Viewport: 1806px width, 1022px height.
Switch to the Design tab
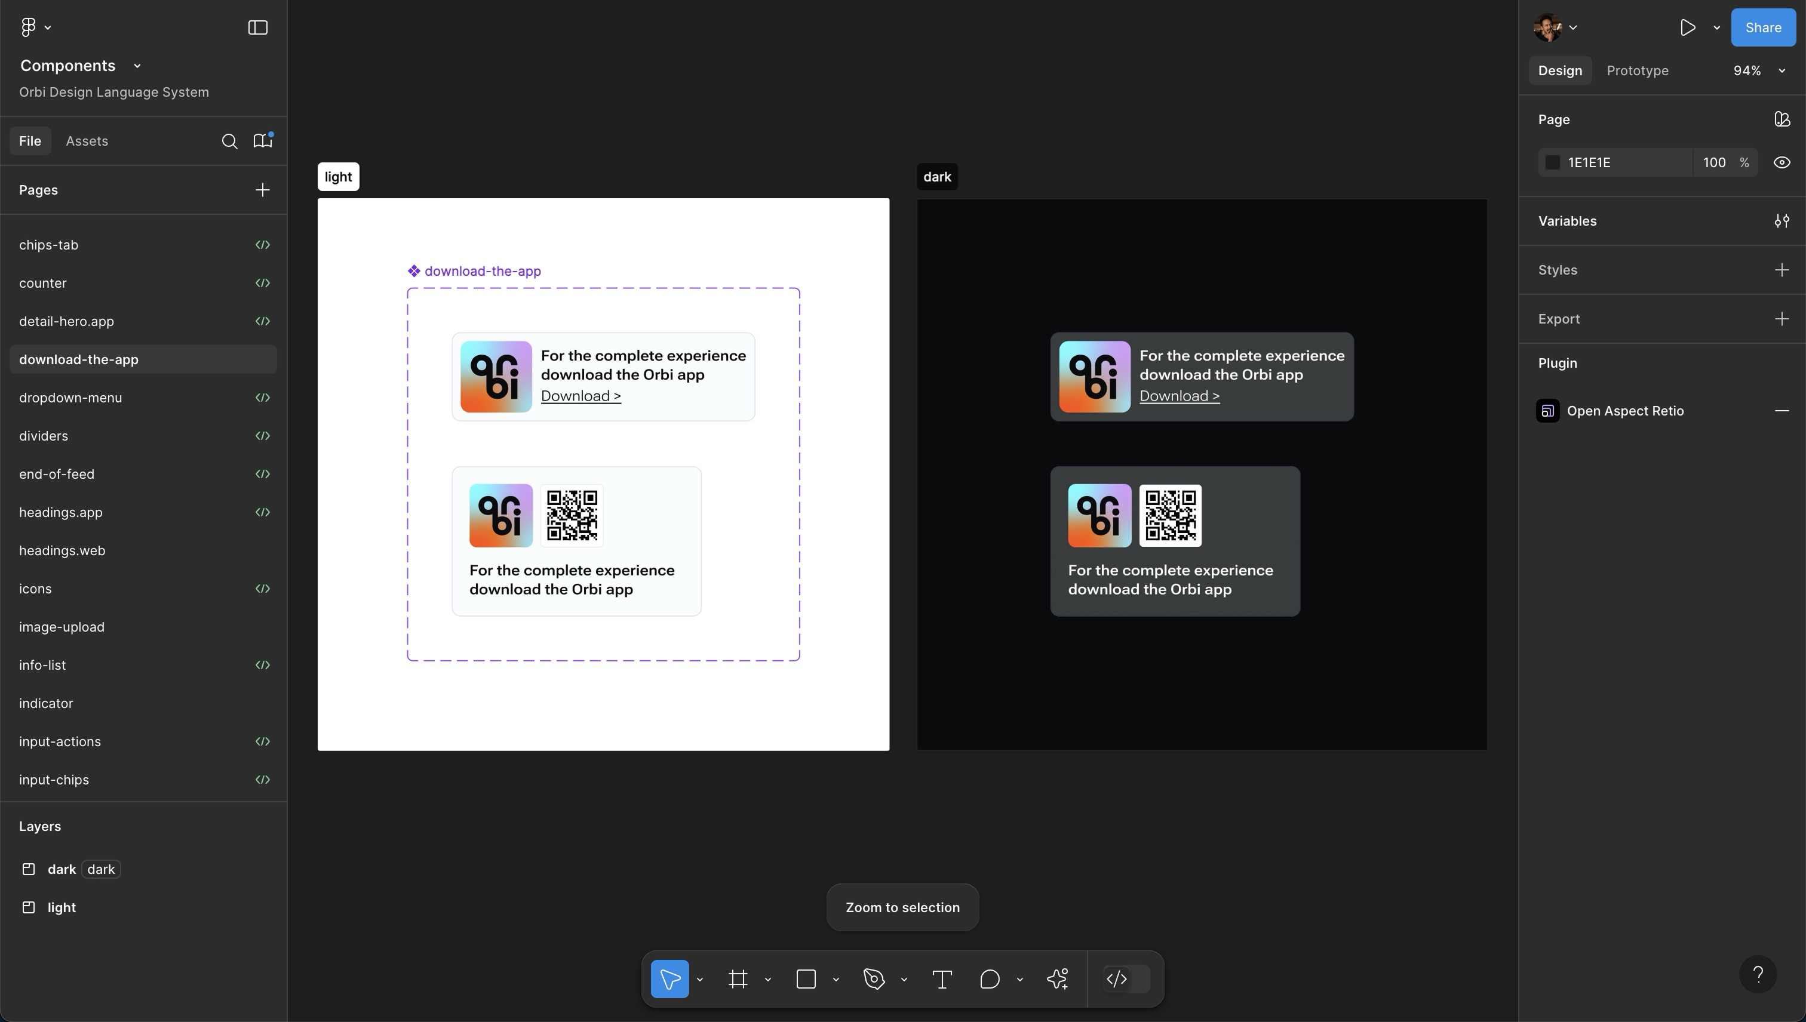point(1560,71)
